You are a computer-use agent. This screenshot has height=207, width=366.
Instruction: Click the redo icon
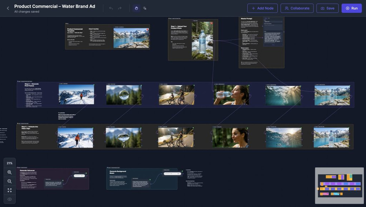pos(120,8)
